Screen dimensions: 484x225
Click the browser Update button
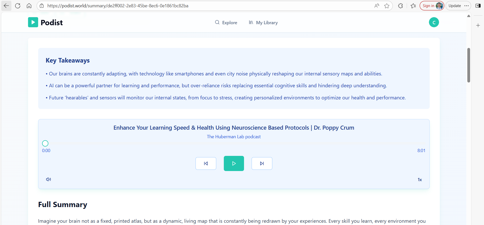click(x=455, y=6)
